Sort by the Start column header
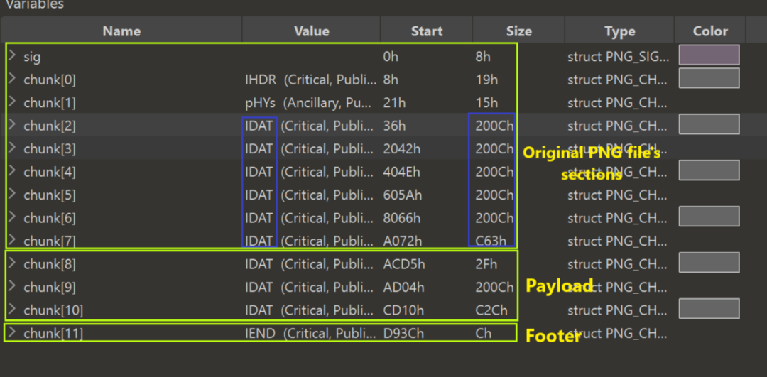The width and height of the screenshot is (767, 377). [427, 31]
